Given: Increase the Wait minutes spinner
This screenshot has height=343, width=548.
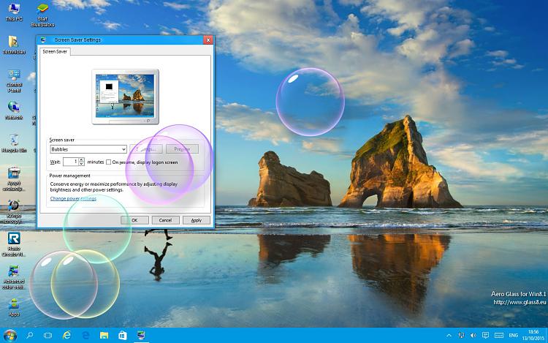Looking at the screenshot, I should coord(82,159).
